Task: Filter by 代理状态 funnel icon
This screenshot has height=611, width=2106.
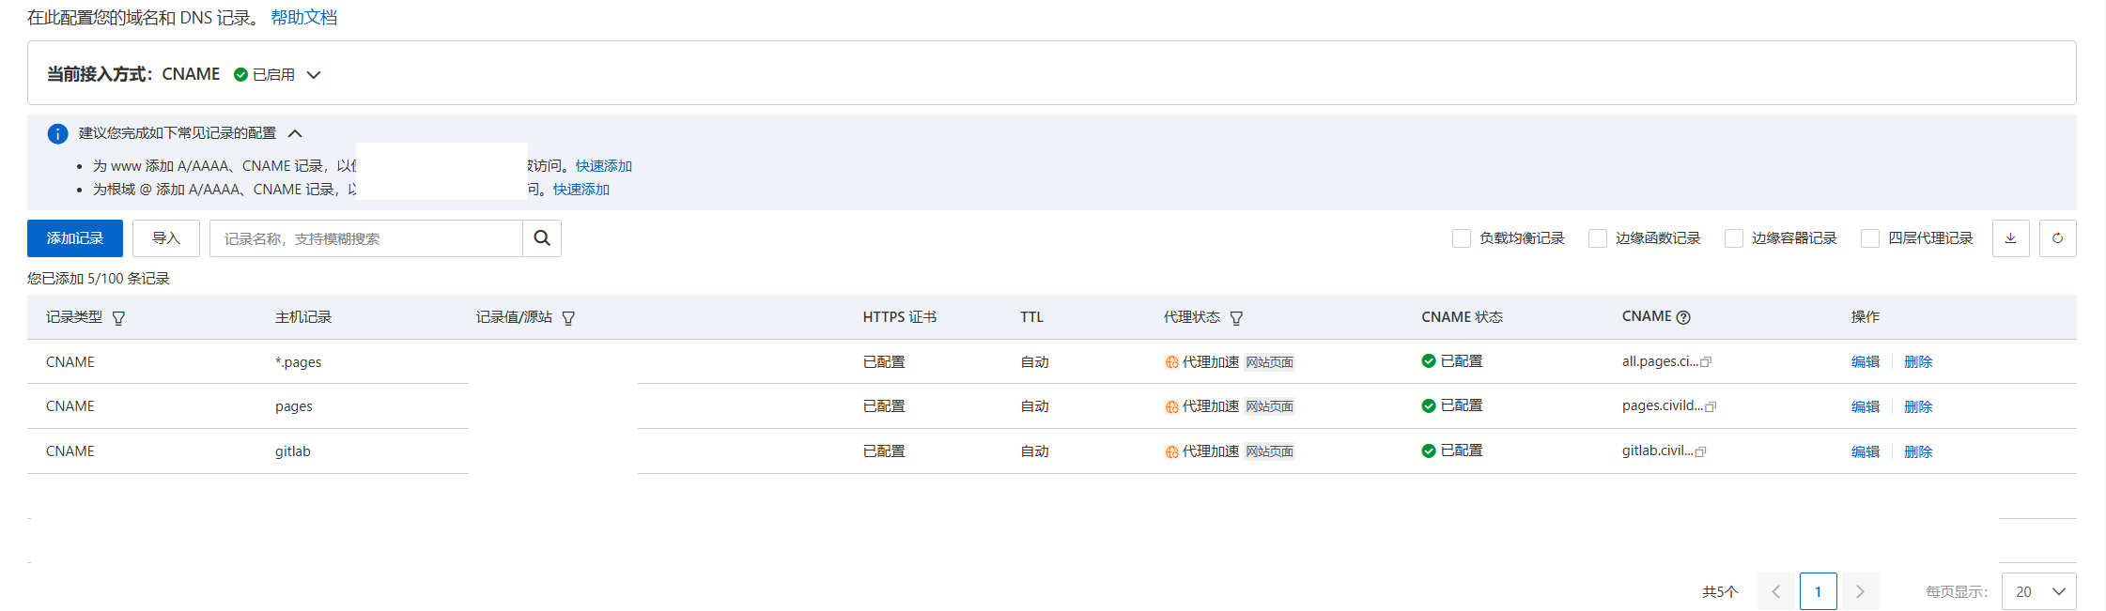Action: pos(1236,318)
